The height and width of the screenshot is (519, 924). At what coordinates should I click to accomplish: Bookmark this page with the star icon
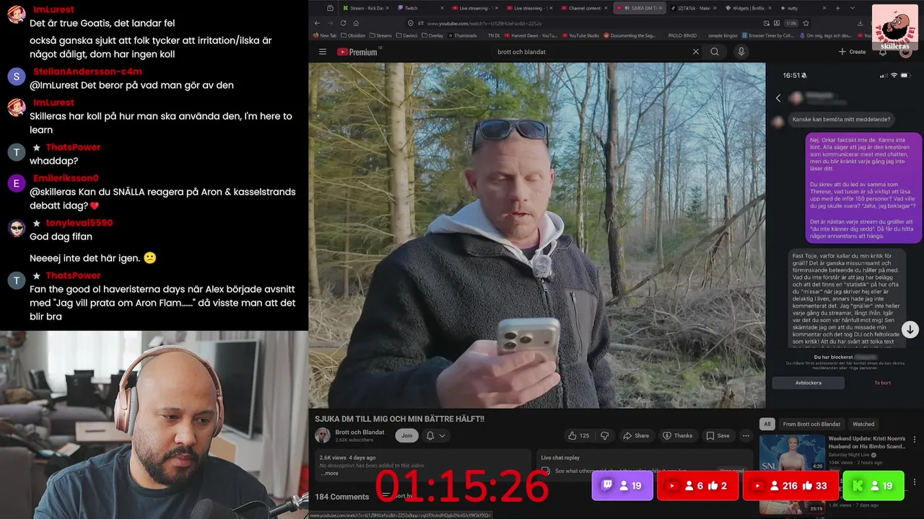click(x=806, y=23)
